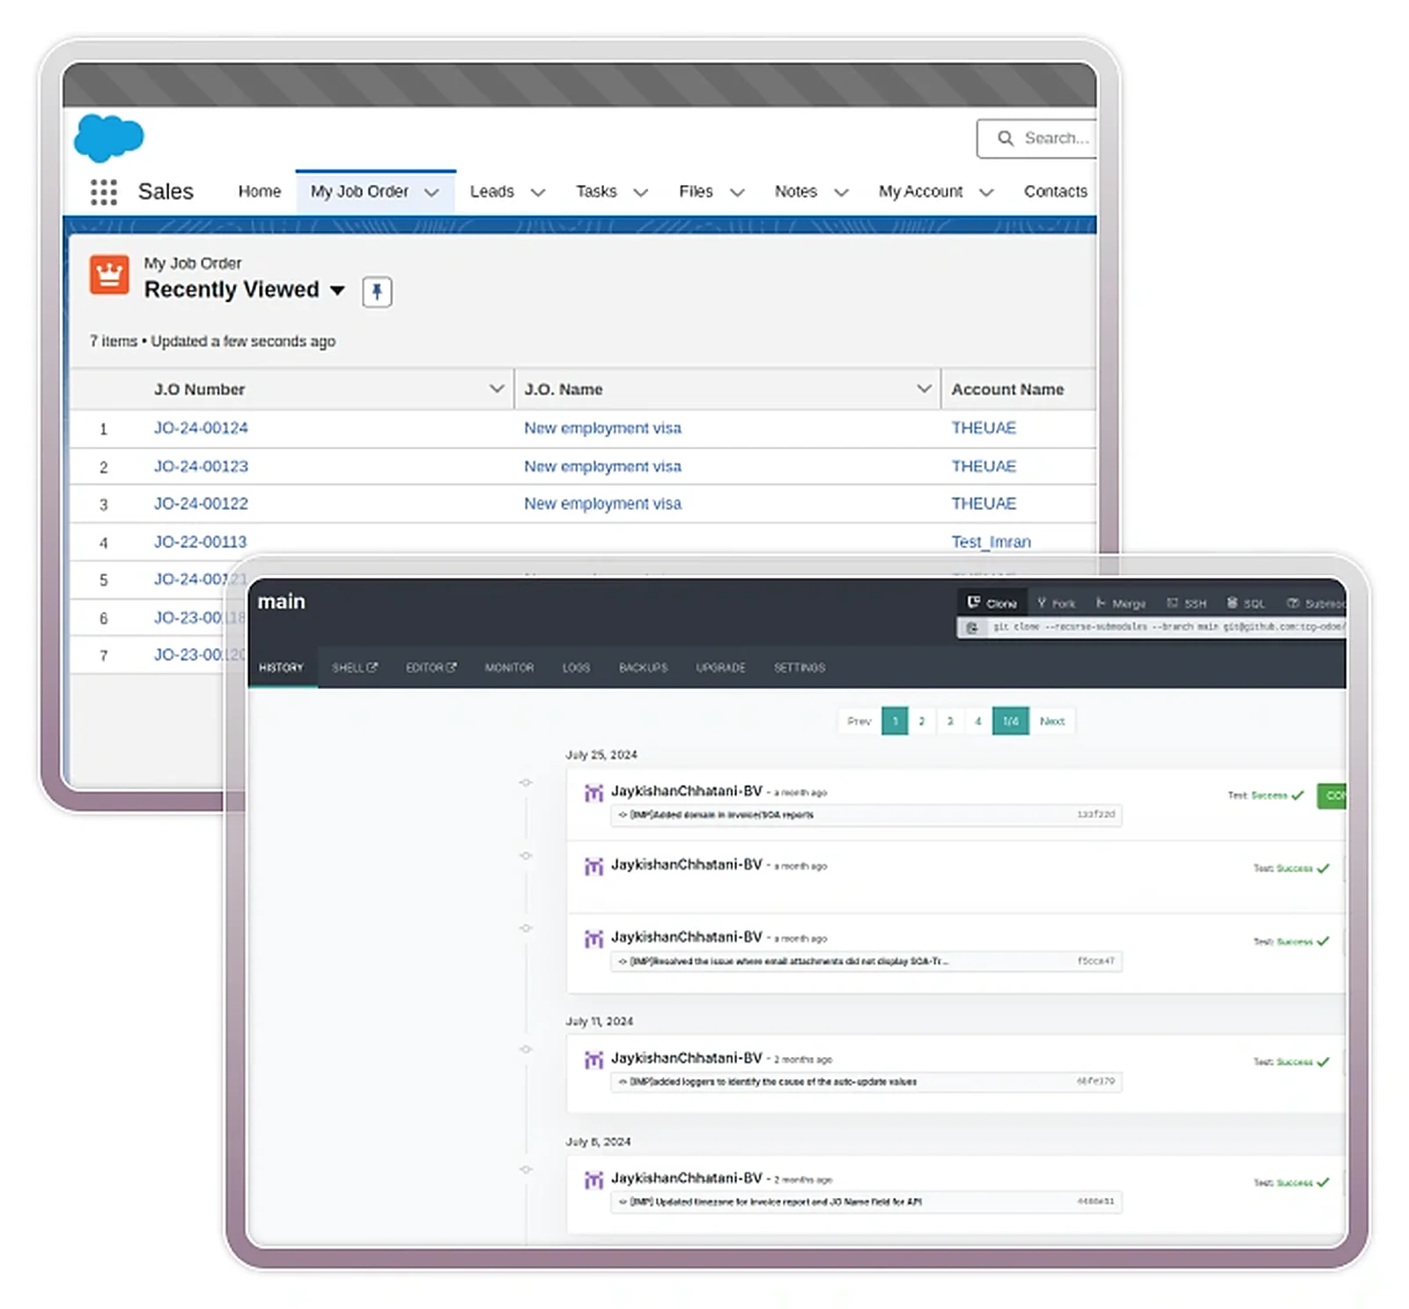Expand the Tasks tab dropdown chevron

(641, 193)
